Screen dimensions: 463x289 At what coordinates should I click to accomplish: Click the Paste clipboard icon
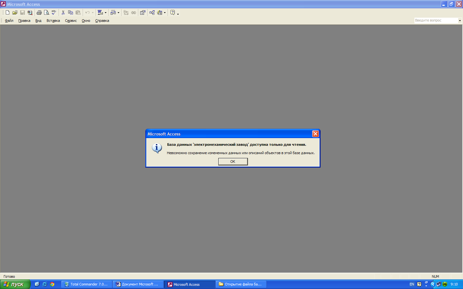point(78,13)
